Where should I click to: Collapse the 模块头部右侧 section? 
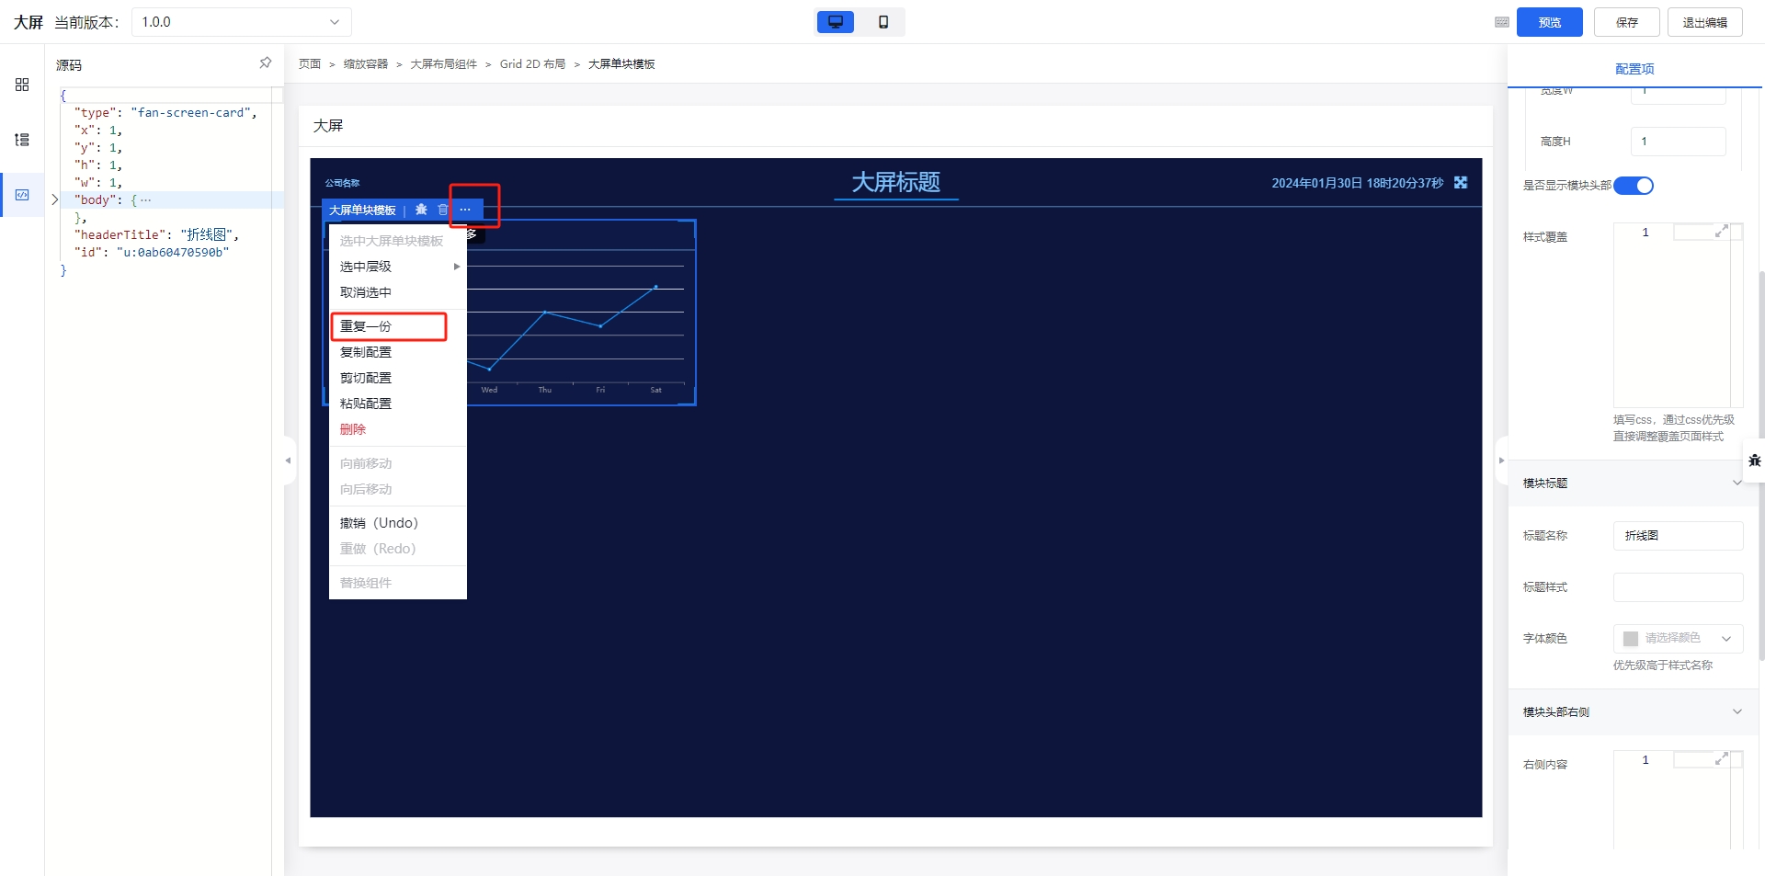pos(1737,711)
